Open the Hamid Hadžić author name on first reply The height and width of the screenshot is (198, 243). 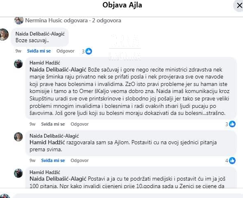(45, 63)
